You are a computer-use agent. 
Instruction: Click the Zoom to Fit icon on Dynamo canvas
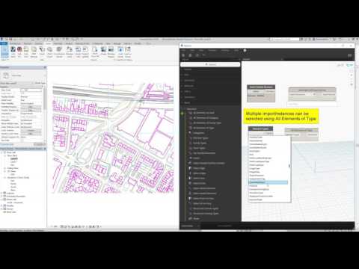[x=352, y=70]
